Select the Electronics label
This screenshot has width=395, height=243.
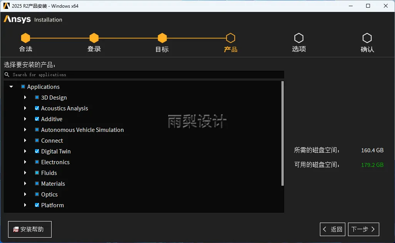coord(55,162)
